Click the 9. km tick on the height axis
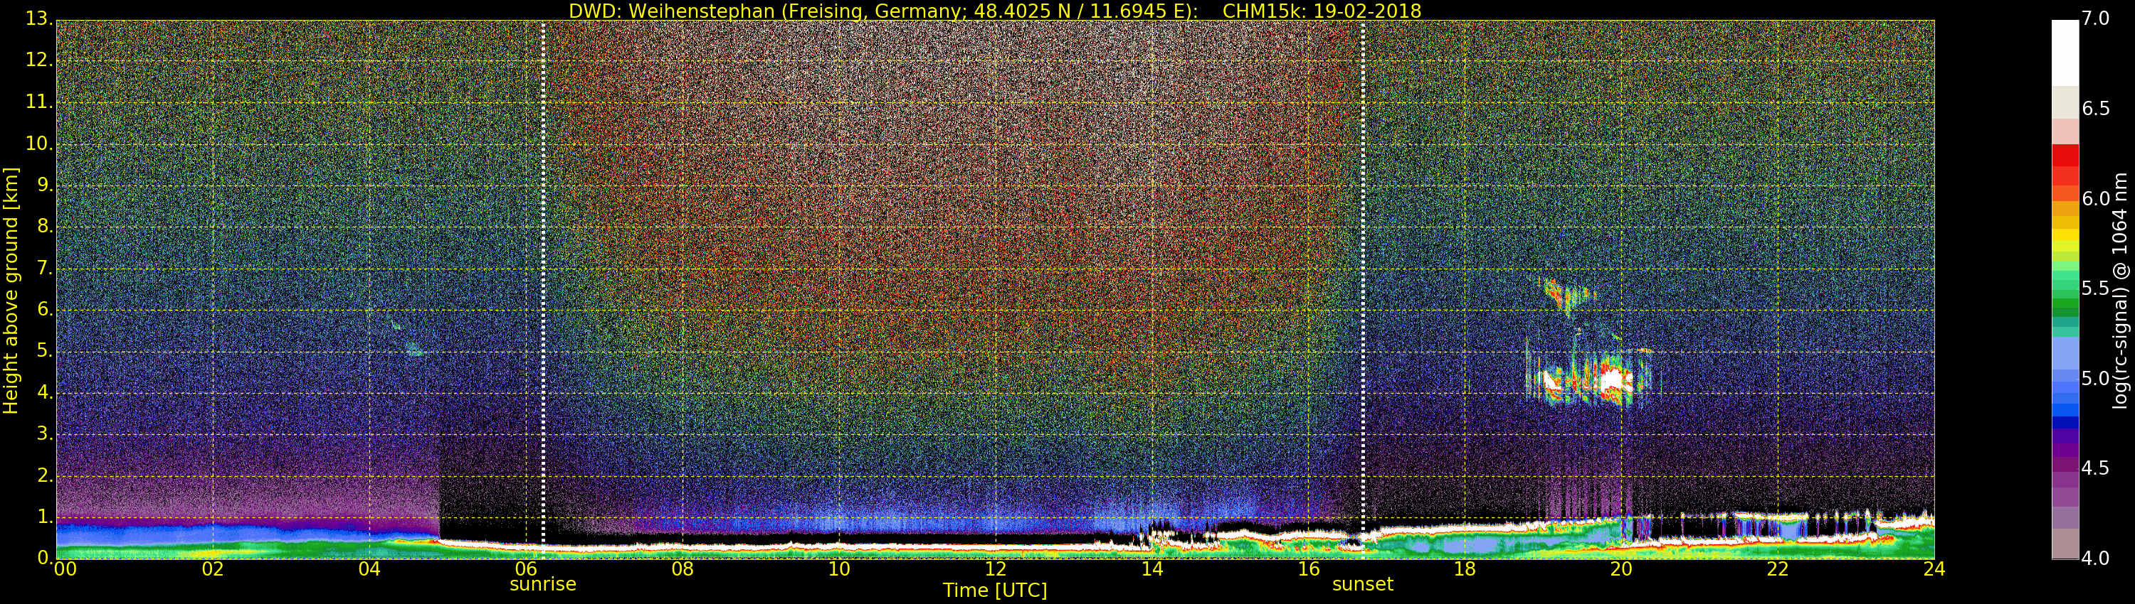This screenshot has height=604, width=2135. coord(45,185)
